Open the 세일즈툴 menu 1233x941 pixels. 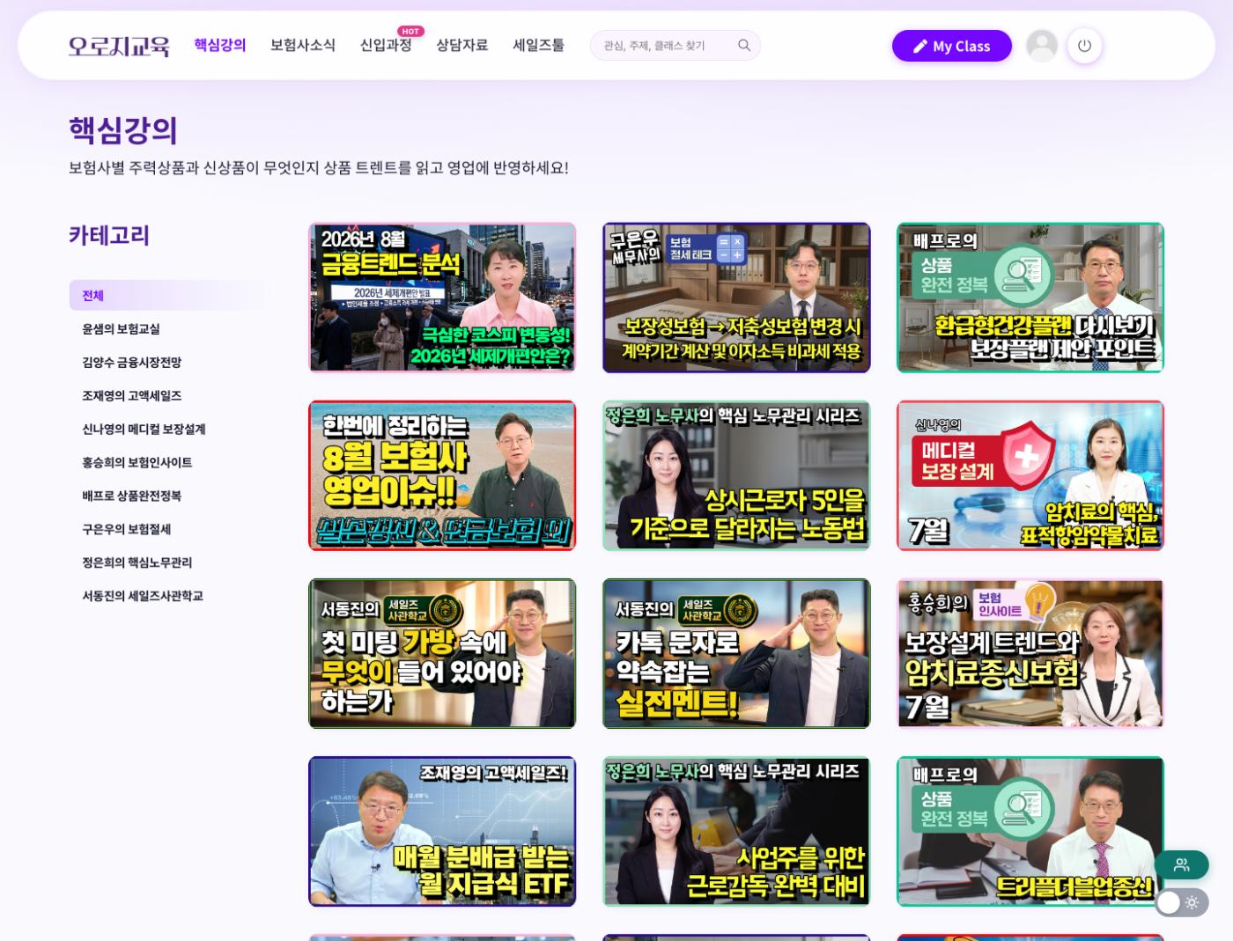[538, 45]
